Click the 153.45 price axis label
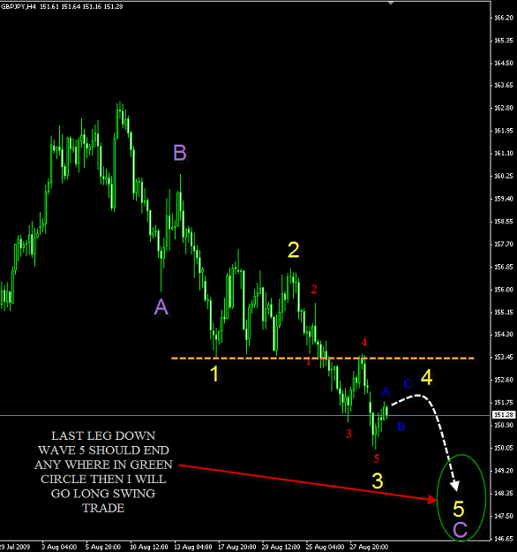The image size is (517, 552). (504, 358)
